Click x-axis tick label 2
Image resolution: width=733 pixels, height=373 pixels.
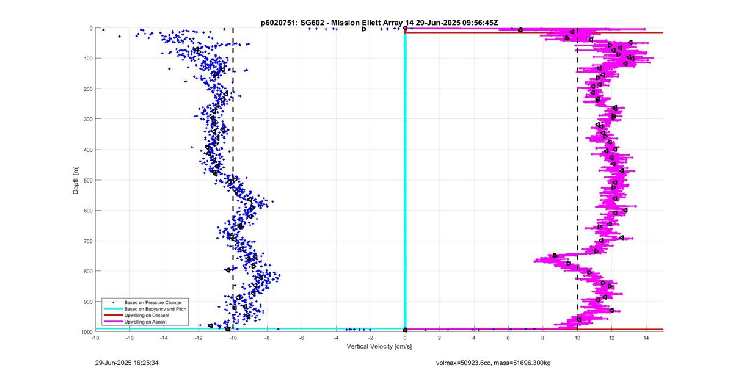439,337
